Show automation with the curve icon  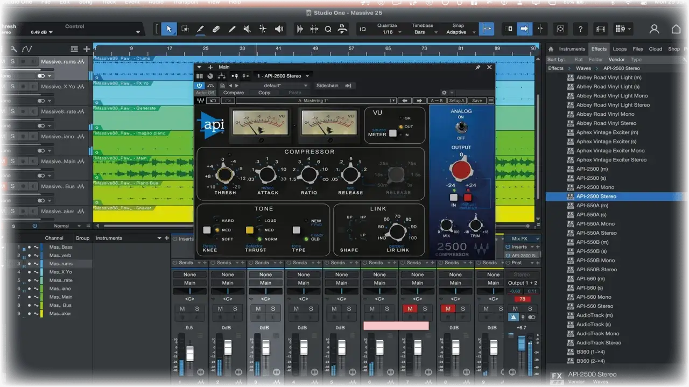click(x=27, y=49)
